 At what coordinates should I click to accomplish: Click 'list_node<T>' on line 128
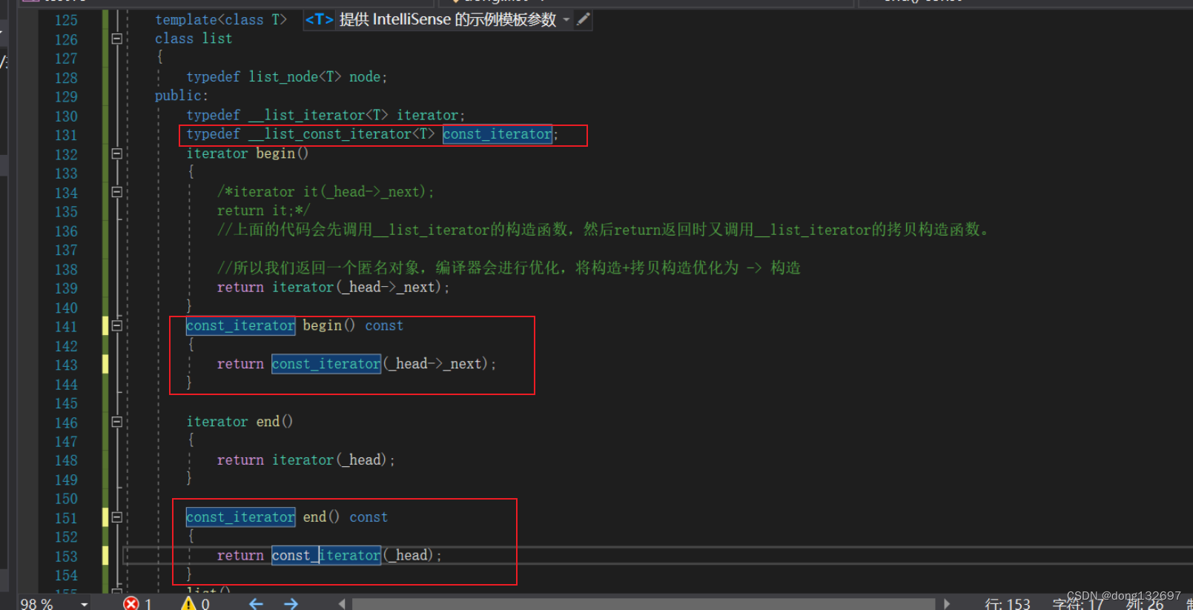tap(295, 76)
